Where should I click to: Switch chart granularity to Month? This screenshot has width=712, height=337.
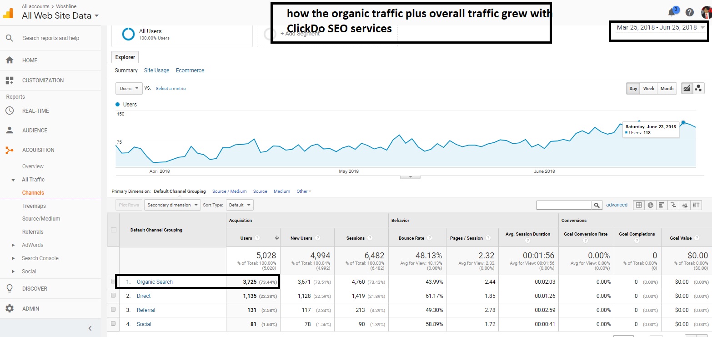pyautogui.click(x=667, y=88)
